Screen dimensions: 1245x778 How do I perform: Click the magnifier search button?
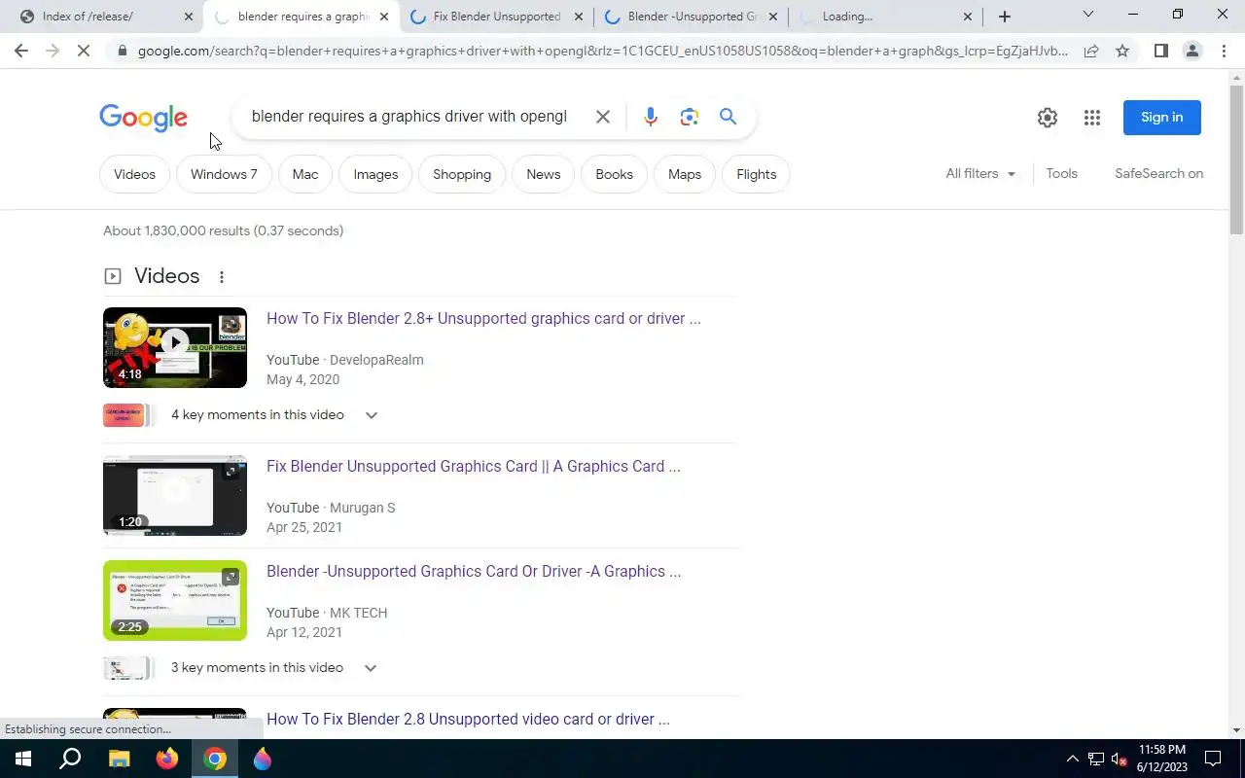click(x=728, y=117)
